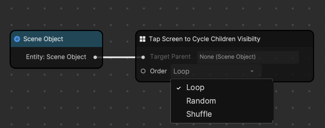Open the Order dropdown showing Loop

click(216, 71)
